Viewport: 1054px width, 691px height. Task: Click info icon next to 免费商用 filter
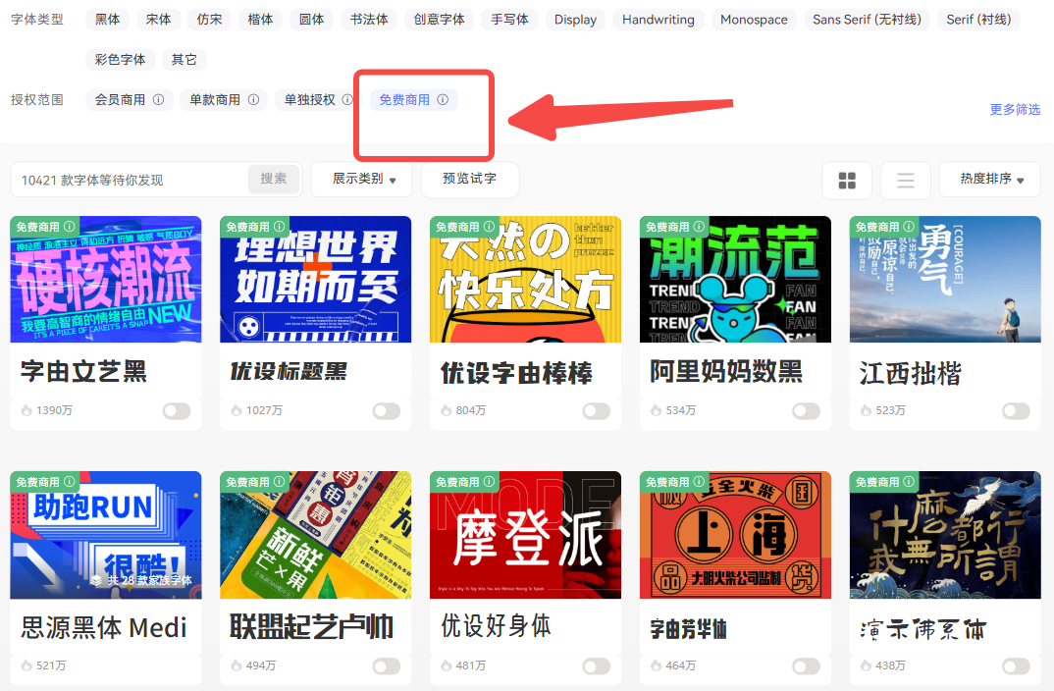coord(443,100)
